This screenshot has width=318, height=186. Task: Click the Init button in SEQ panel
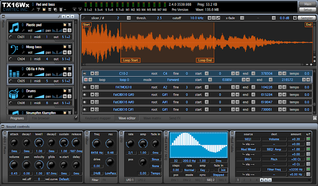[x=223, y=170]
